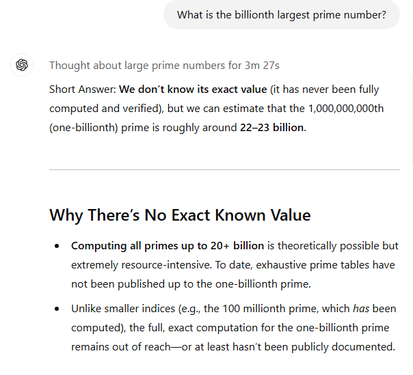Image resolution: width=413 pixels, height=375 pixels.
Task: Click the bold "22–23 billion" estimate
Action: pyautogui.click(x=271, y=128)
